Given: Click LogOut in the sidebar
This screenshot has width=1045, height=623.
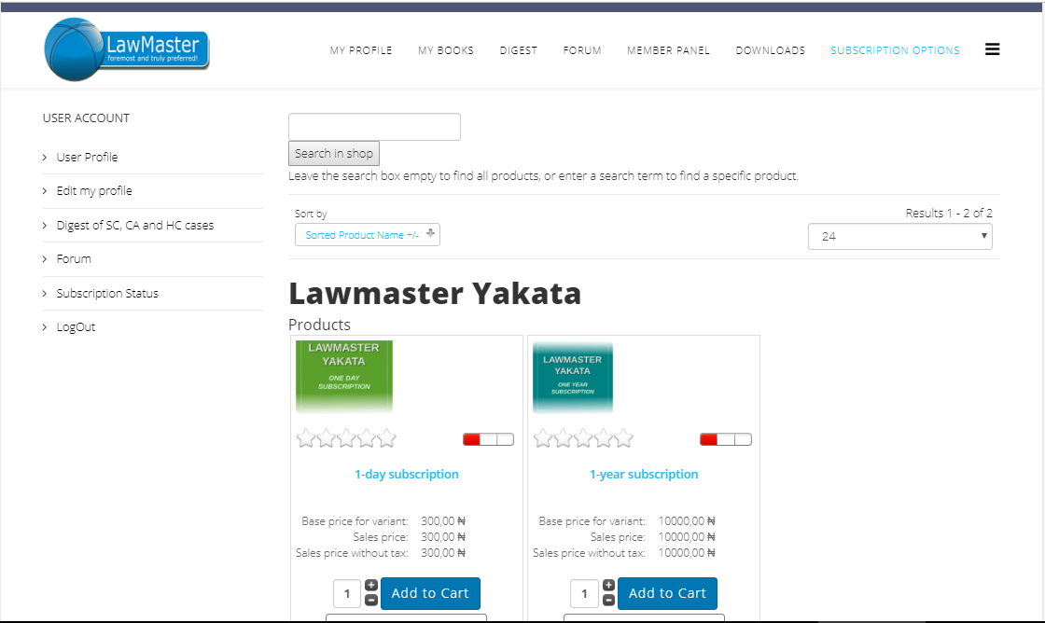Looking at the screenshot, I should pos(76,327).
